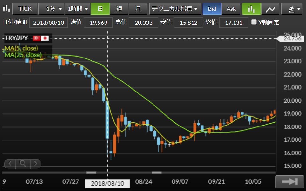Click the 07/13 date label
306x191 pixels.
[x=34, y=182]
